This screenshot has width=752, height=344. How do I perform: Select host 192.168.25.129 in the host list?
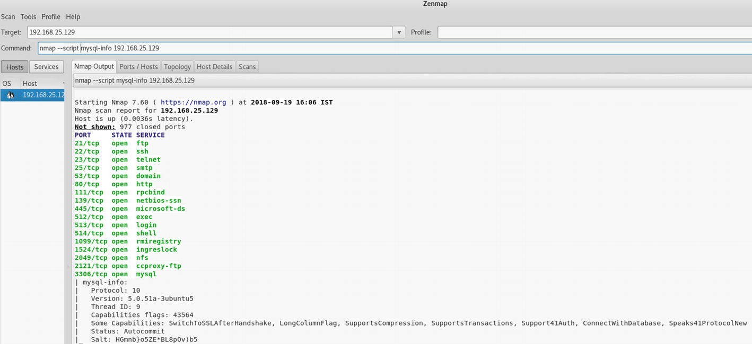click(x=43, y=95)
